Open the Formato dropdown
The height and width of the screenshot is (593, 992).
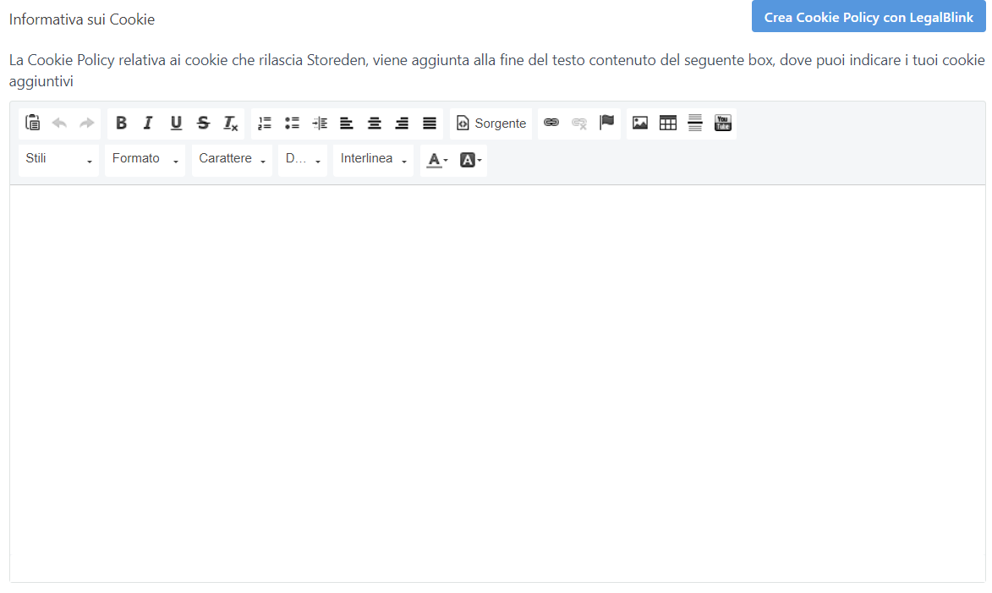pos(145,160)
